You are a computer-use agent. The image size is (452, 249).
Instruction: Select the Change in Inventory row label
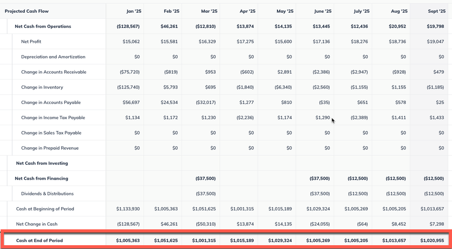click(42, 88)
